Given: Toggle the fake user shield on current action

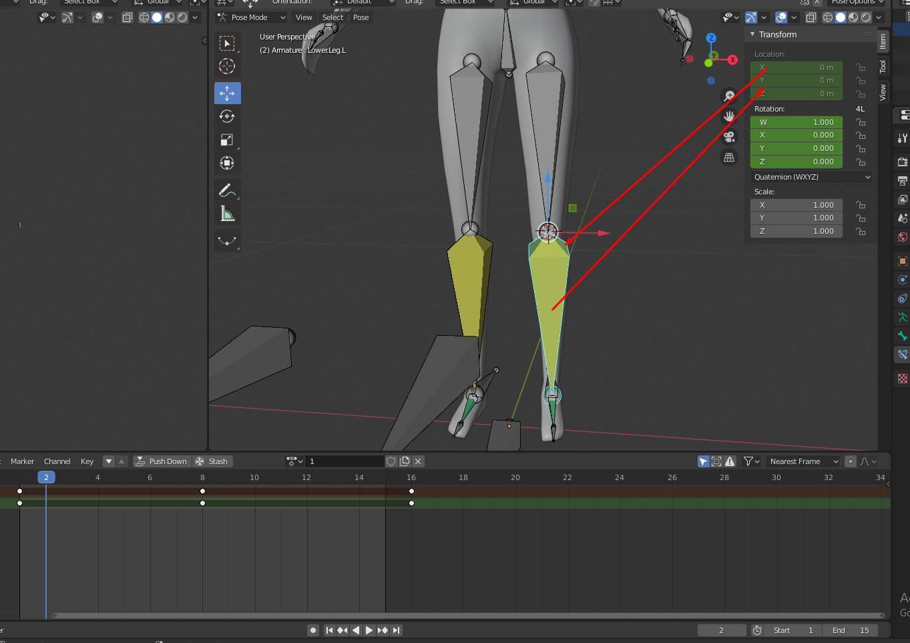Looking at the screenshot, I should click(x=391, y=461).
